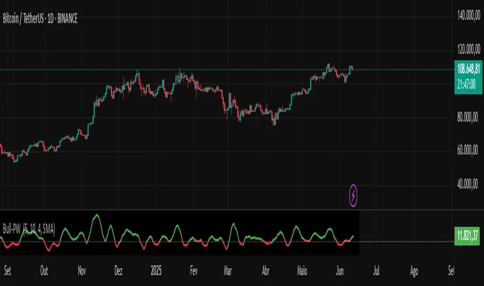Screen dimensions: 484x286
Task: Click the Ago month on time axis
Action: click(x=414, y=271)
